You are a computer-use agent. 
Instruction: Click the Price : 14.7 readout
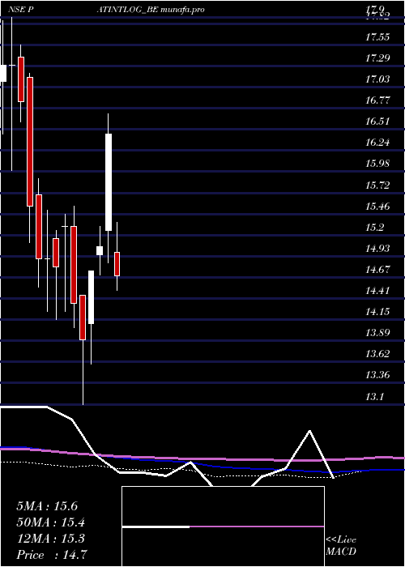(52, 554)
